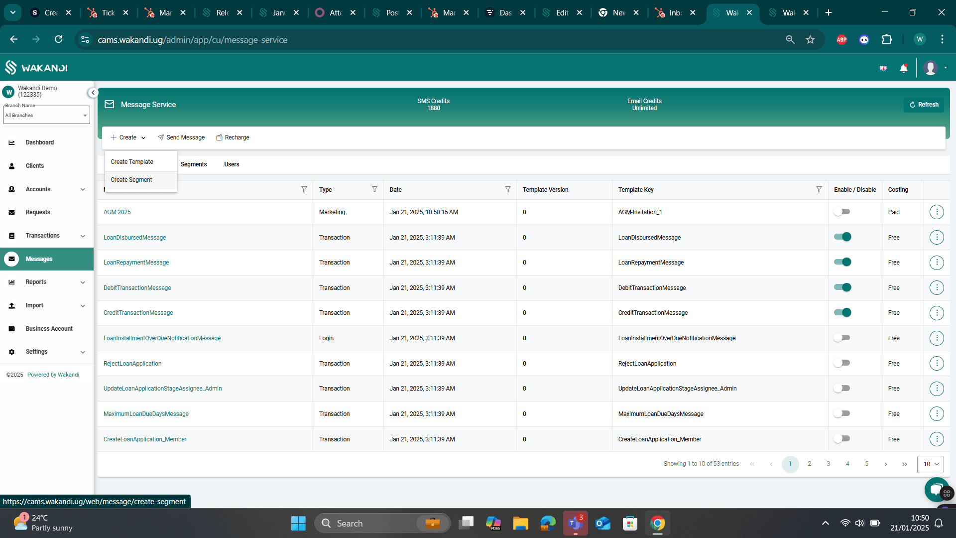Image resolution: width=956 pixels, height=538 pixels.
Task: Enable the MaximumLoanDueDaysMessage toggle
Action: click(x=842, y=413)
